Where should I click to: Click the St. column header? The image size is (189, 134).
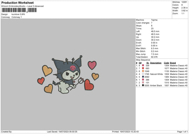(x=148, y=63)
